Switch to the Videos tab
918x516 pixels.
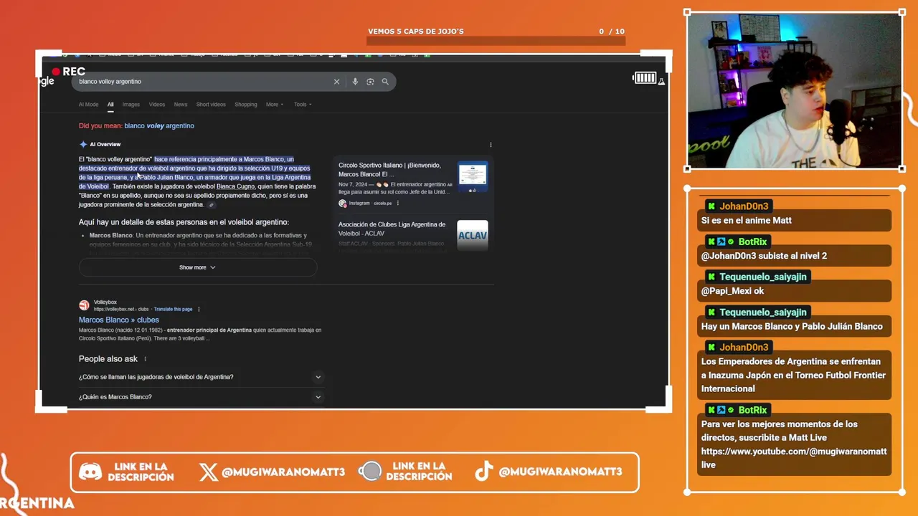point(156,105)
